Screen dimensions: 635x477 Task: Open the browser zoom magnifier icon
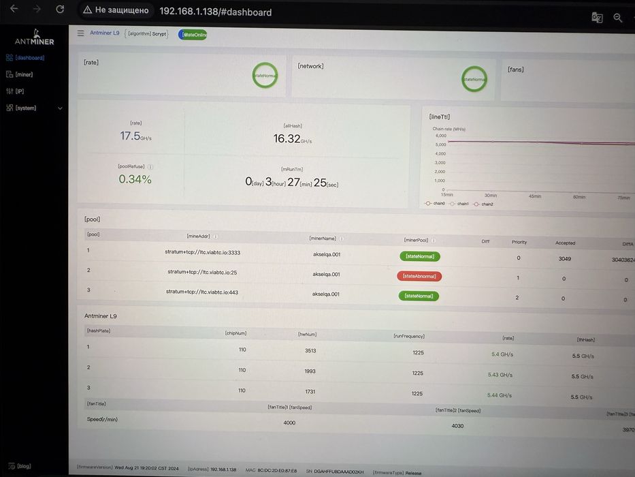click(x=617, y=18)
